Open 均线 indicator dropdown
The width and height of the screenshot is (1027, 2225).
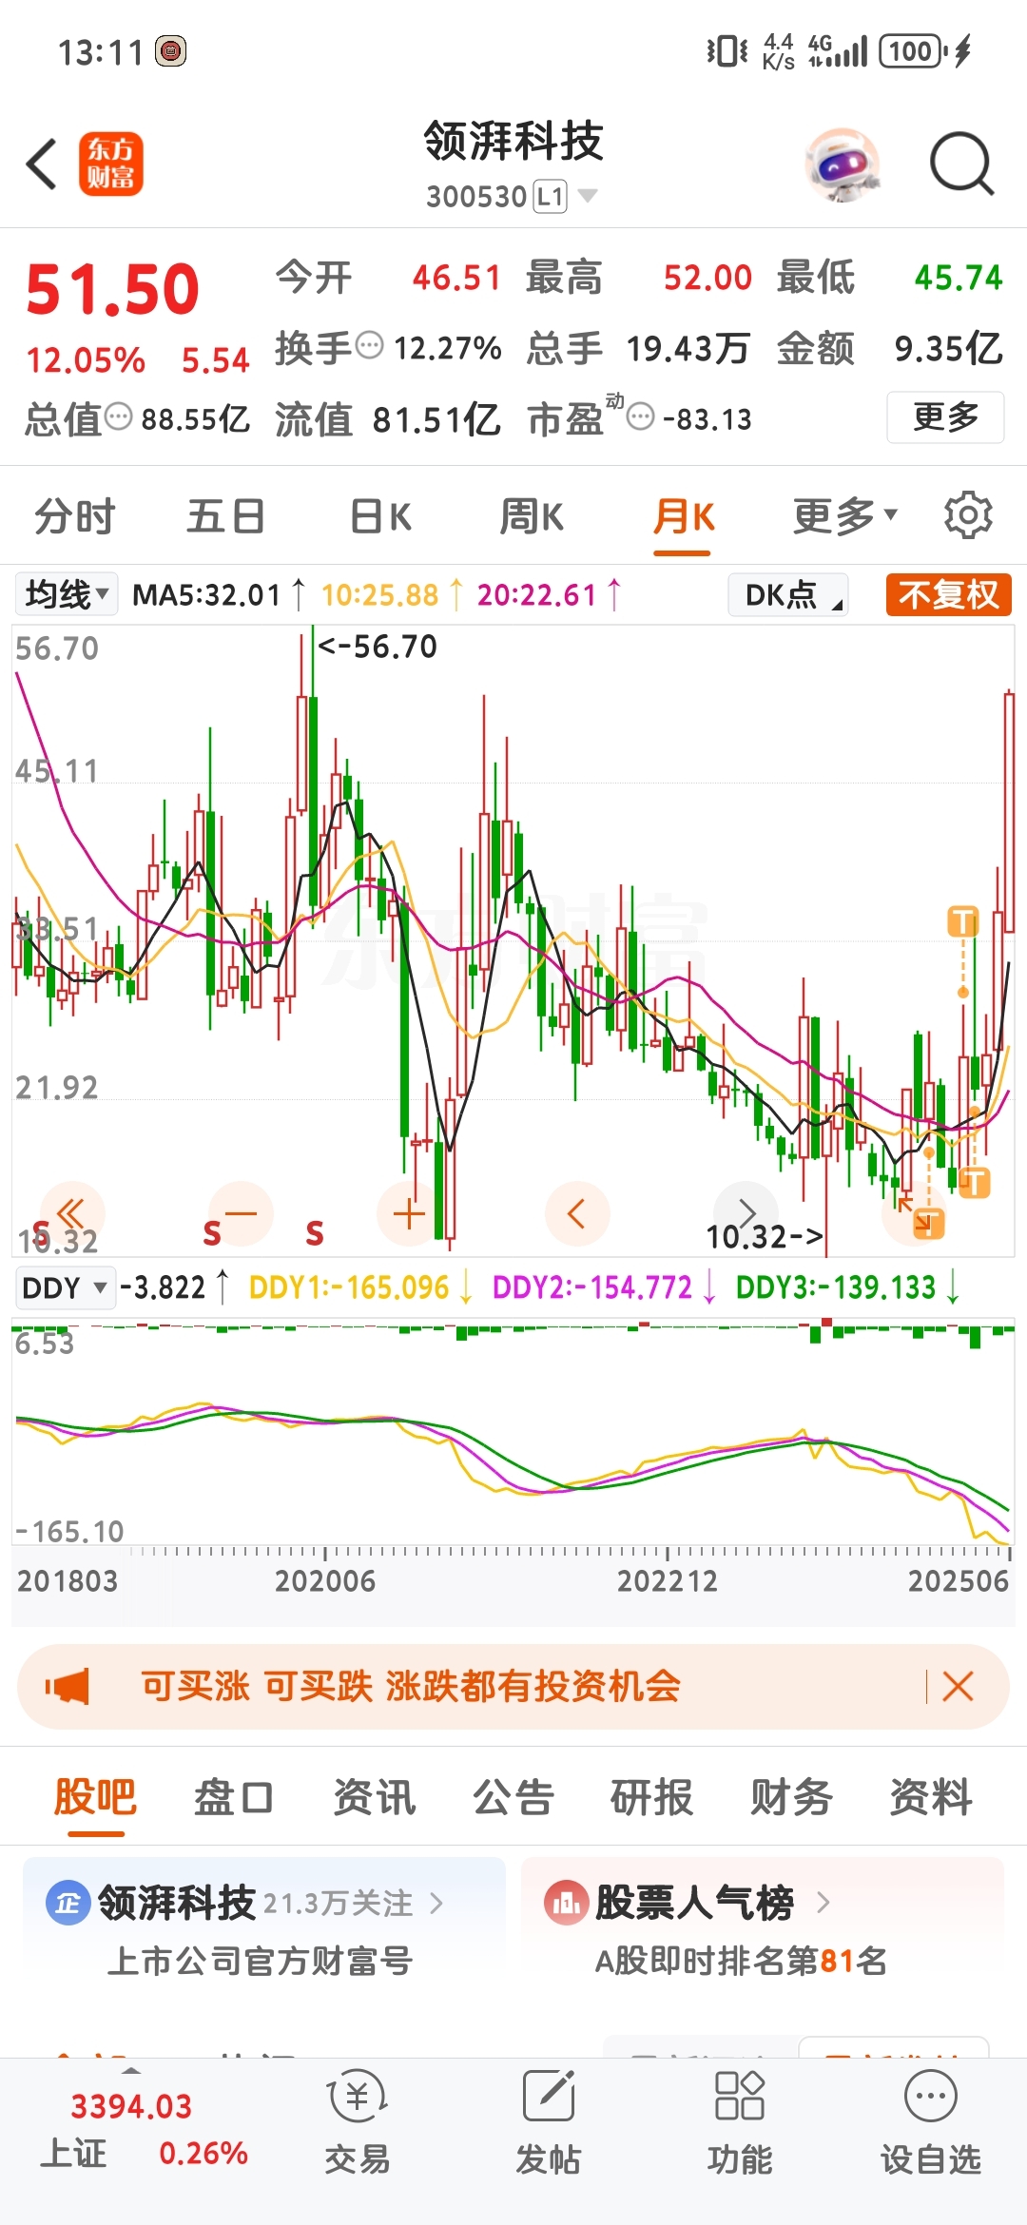point(66,595)
